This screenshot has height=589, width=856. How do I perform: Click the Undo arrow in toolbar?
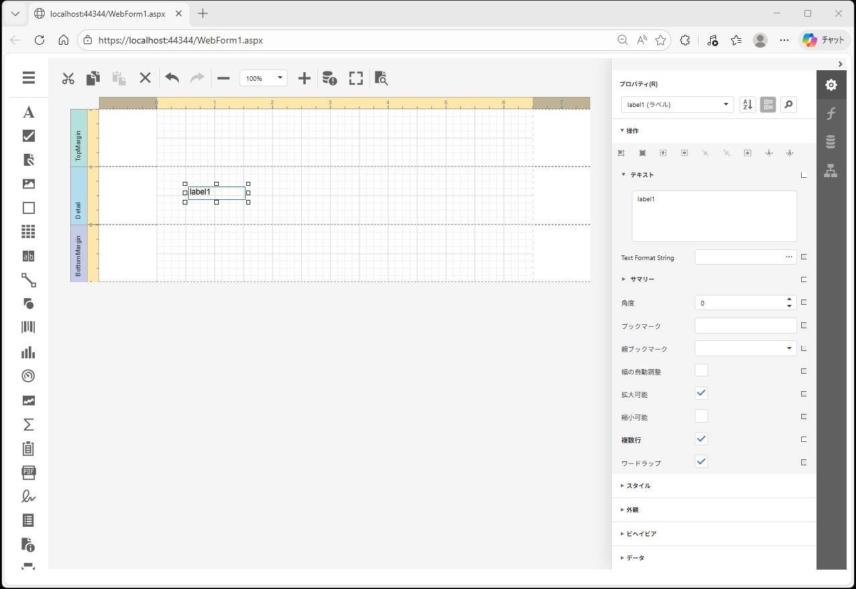tap(172, 78)
